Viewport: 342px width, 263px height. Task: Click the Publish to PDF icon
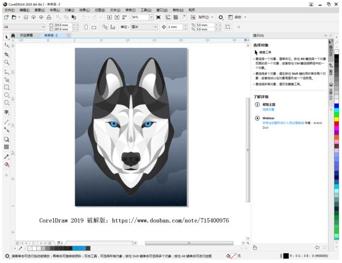click(125, 17)
